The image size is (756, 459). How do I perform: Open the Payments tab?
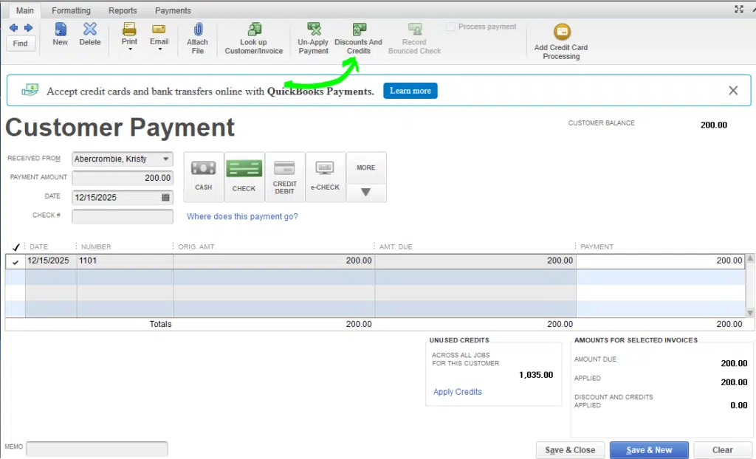click(173, 10)
